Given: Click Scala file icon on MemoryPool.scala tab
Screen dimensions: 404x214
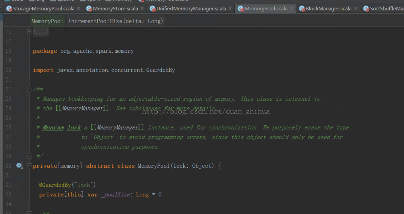Looking at the screenshot, I should click(x=241, y=9).
